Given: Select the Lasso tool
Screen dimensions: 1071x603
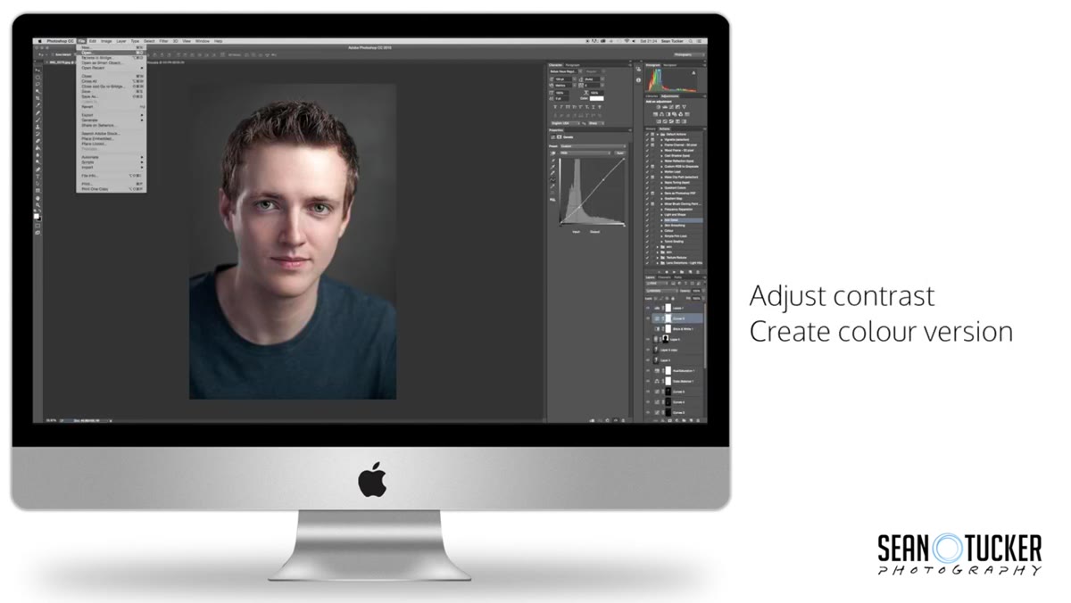Looking at the screenshot, I should click(x=37, y=84).
